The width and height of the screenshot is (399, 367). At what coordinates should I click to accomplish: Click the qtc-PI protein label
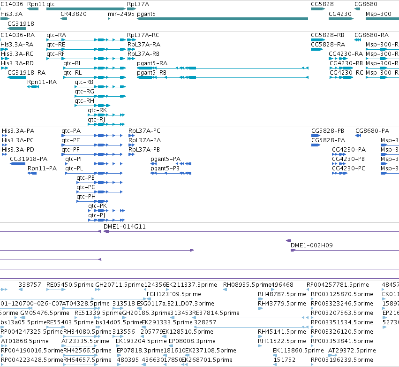point(74,159)
